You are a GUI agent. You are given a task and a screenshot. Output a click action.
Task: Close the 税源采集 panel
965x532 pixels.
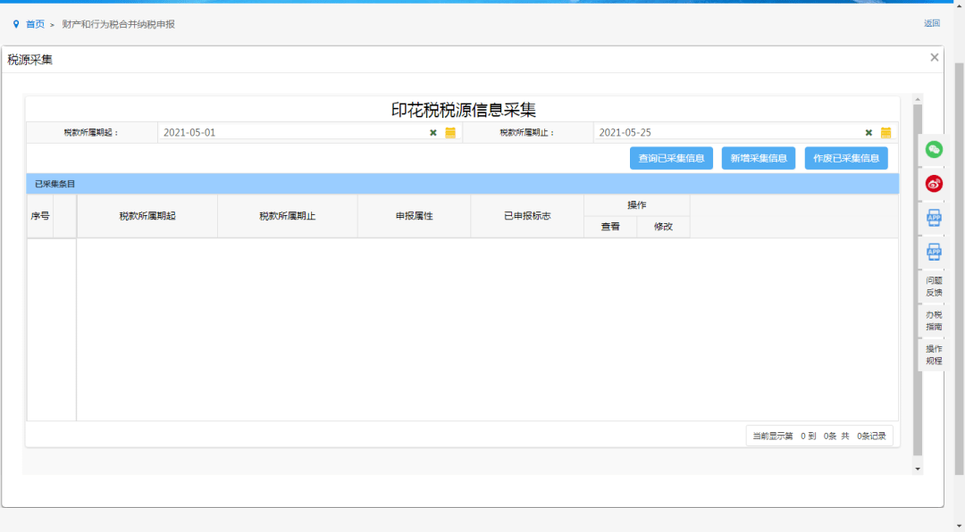pyautogui.click(x=934, y=56)
